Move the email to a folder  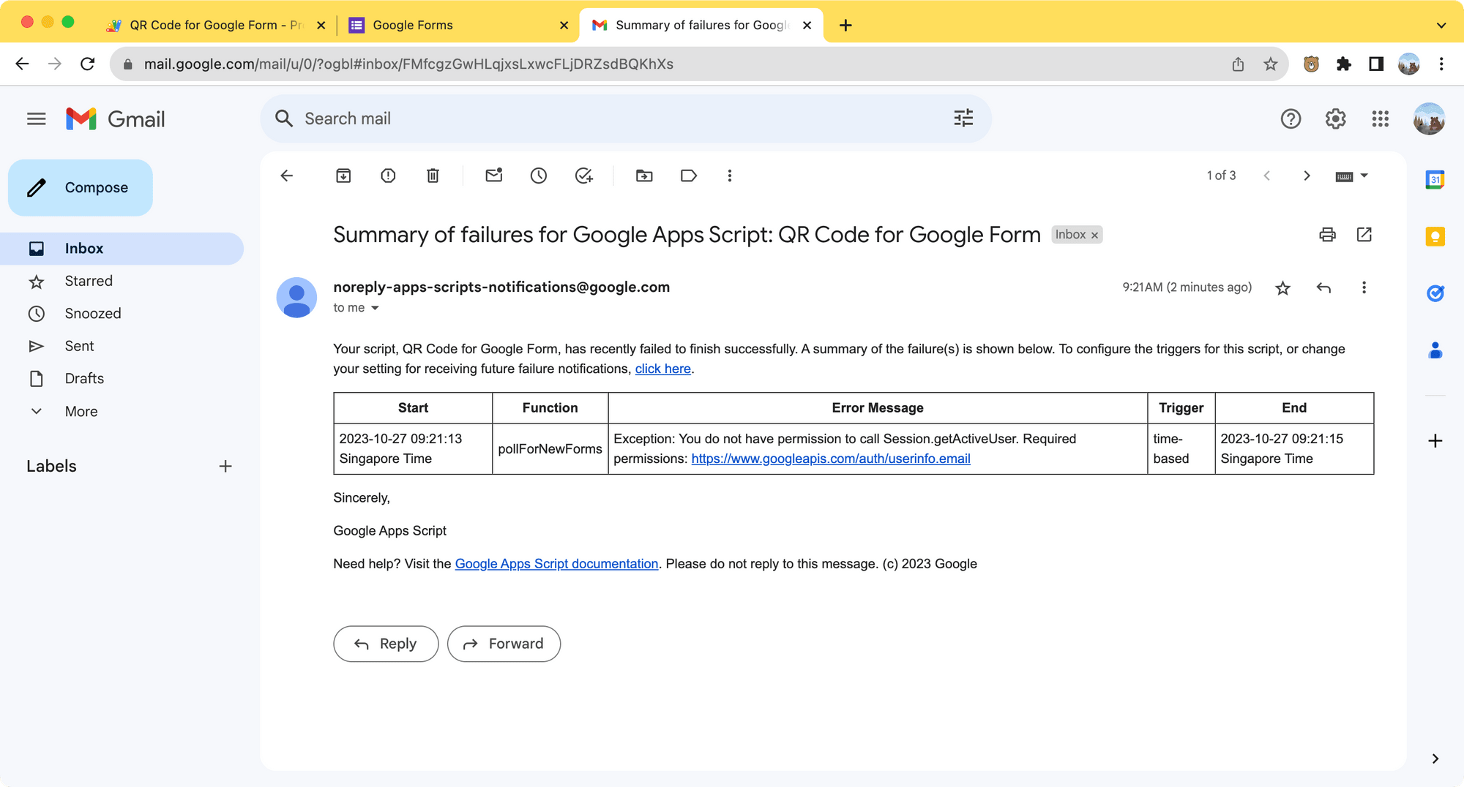coord(643,176)
